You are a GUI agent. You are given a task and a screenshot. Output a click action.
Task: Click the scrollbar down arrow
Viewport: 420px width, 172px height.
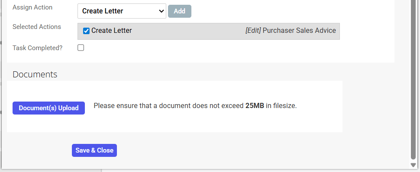pos(413,165)
